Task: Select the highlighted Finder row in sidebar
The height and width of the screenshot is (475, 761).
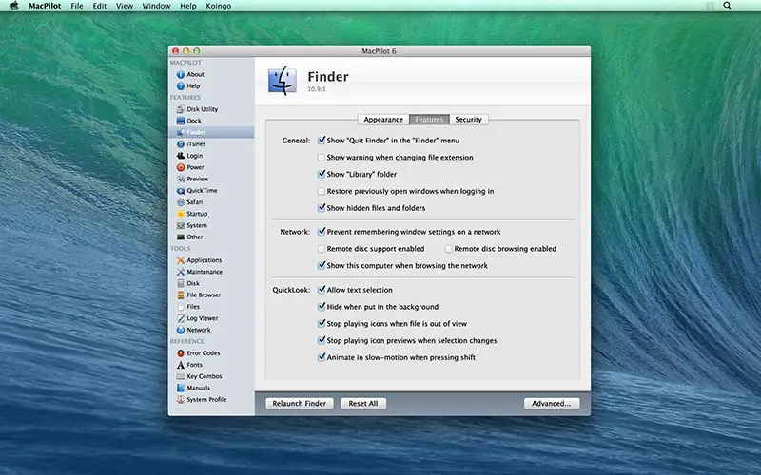Action: (x=211, y=132)
